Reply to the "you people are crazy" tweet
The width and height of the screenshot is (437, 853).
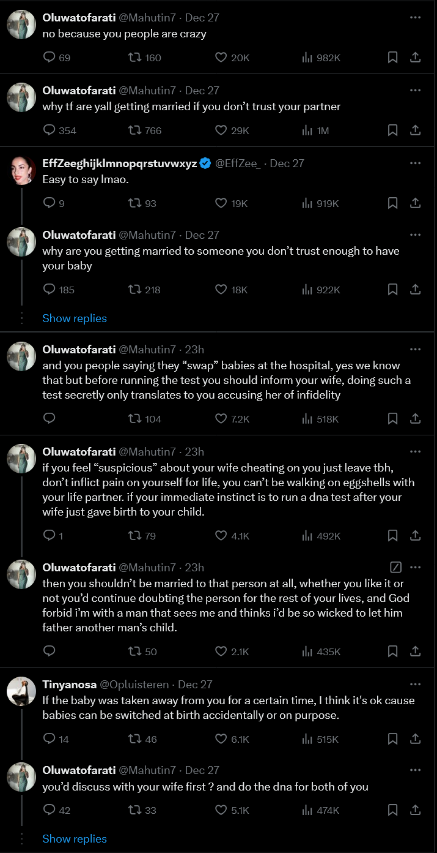point(50,58)
